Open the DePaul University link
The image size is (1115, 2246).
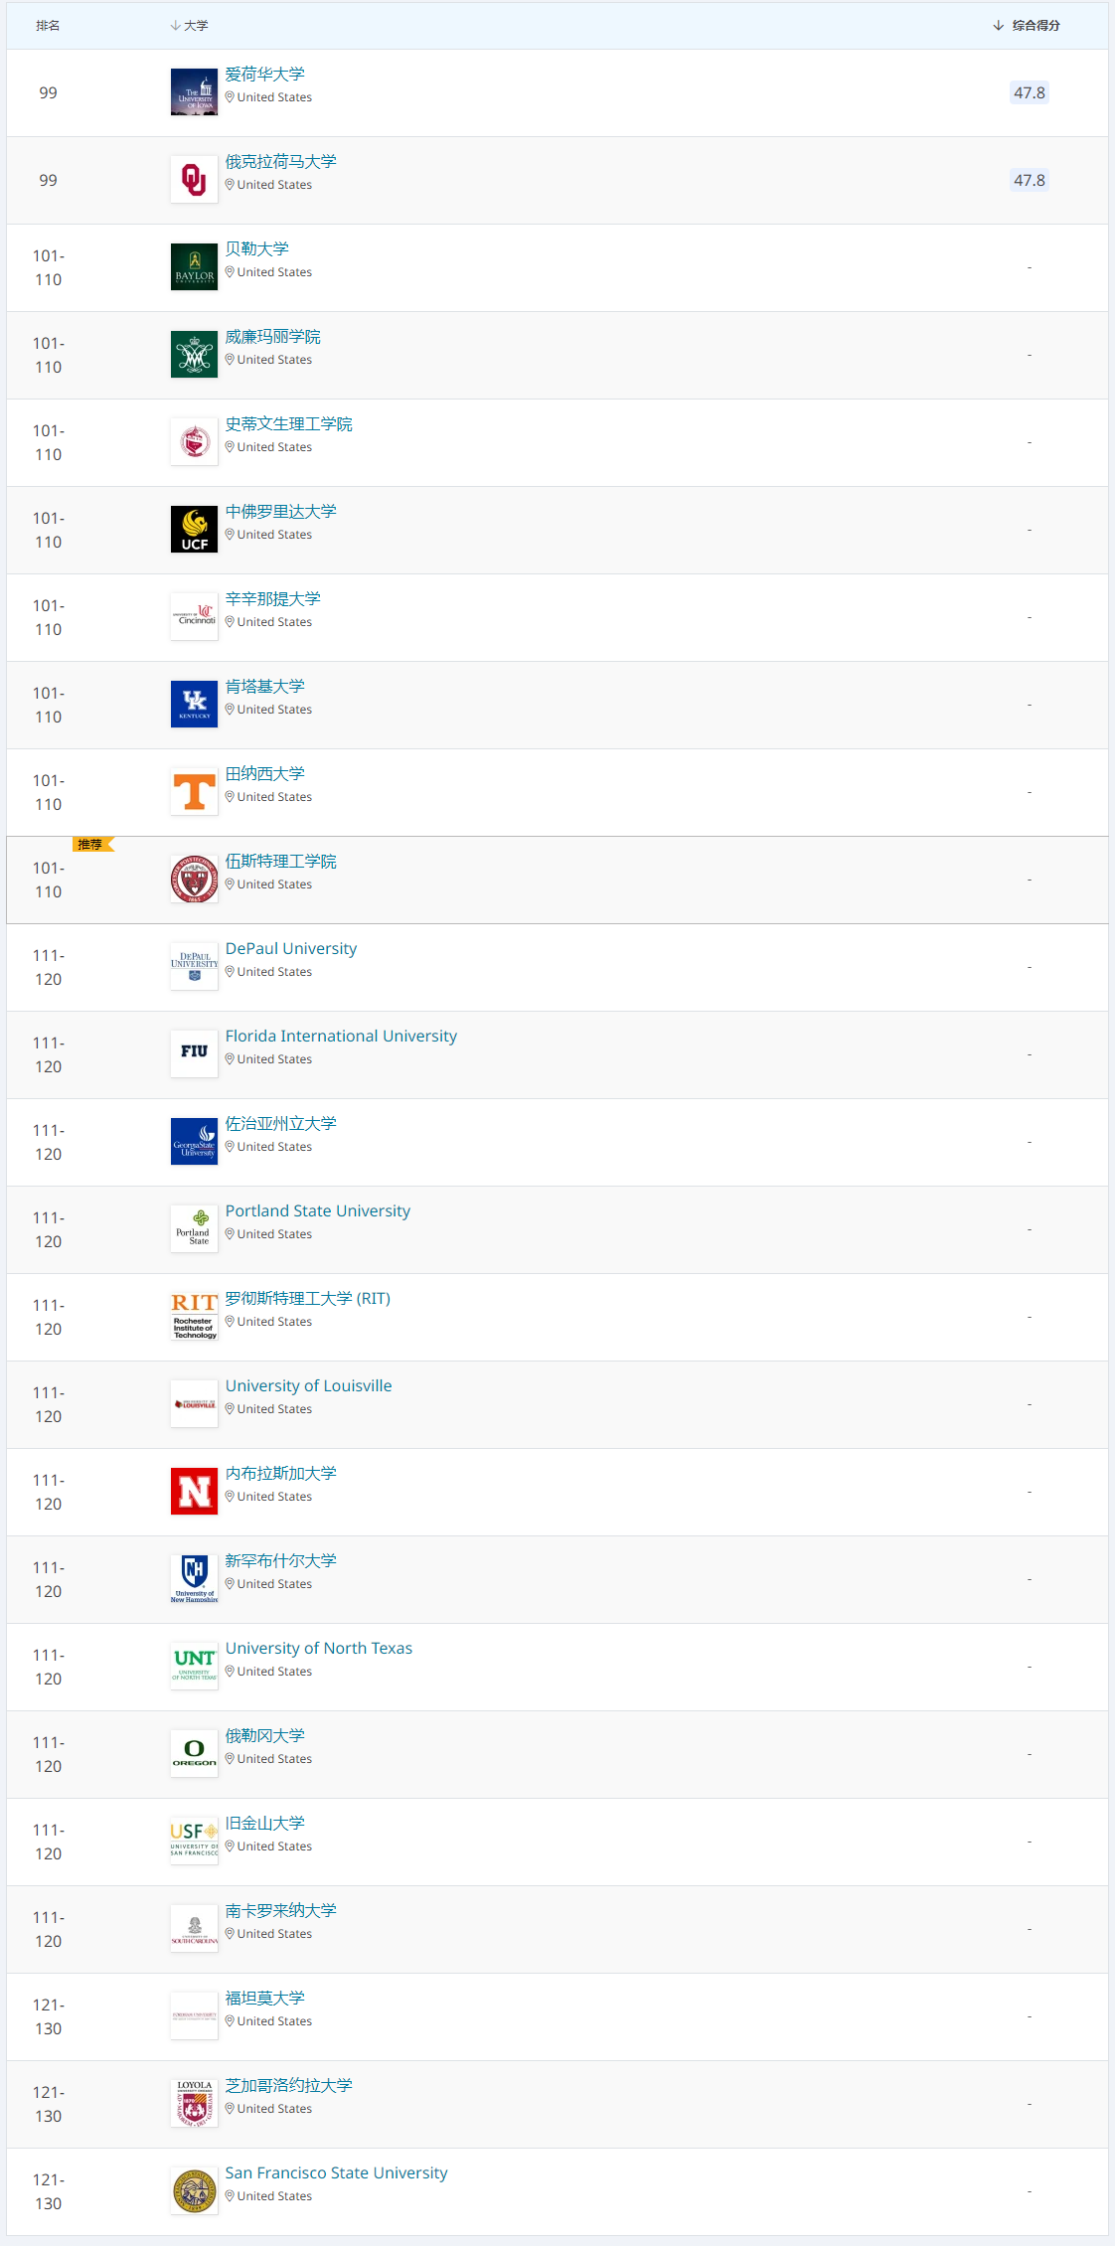pos(291,949)
